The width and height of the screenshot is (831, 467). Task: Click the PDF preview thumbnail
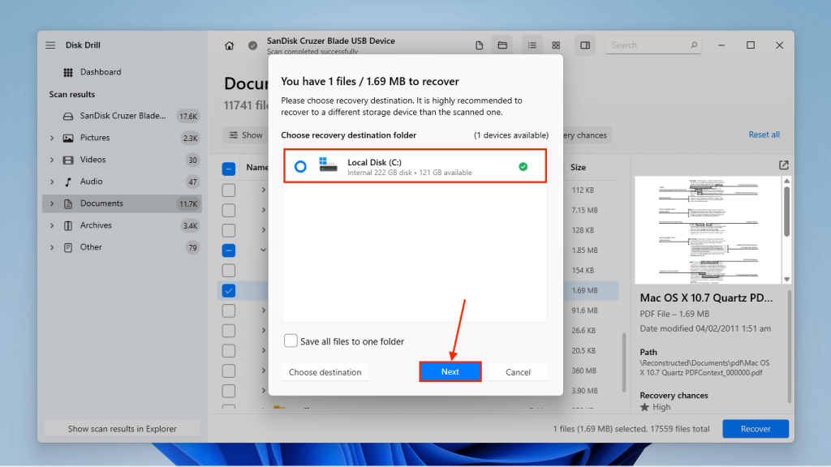point(709,229)
